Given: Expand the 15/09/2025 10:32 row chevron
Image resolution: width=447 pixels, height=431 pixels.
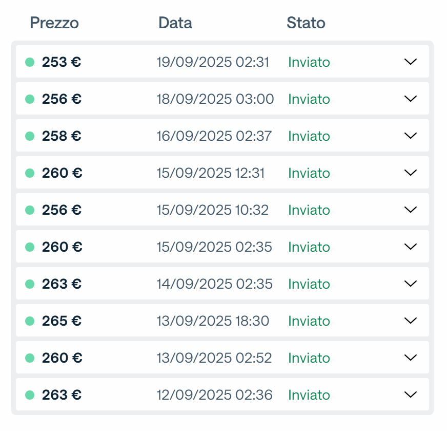Looking at the screenshot, I should [x=411, y=210].
